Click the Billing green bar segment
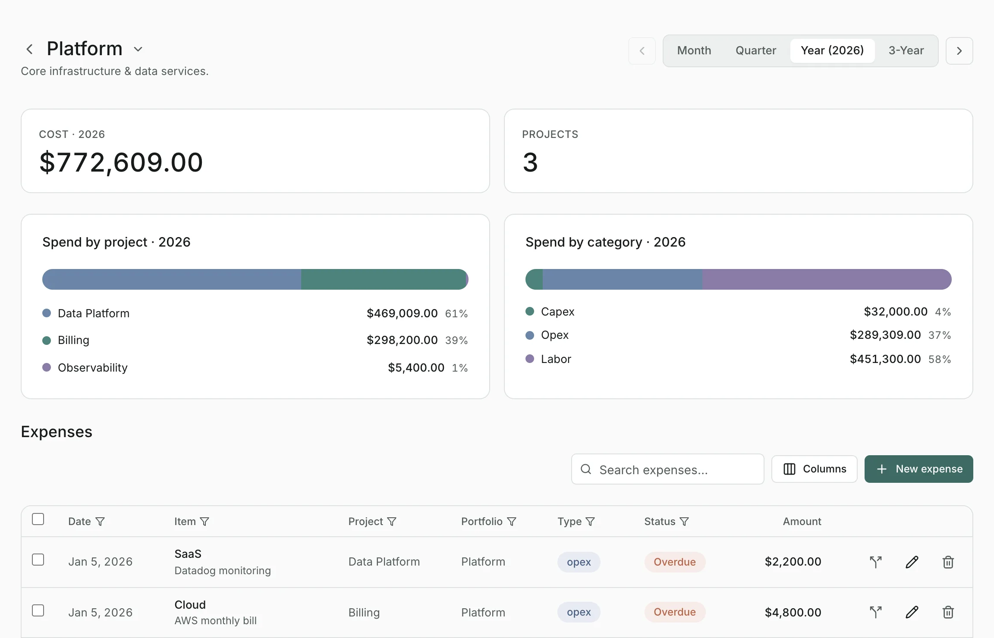 [x=383, y=279]
